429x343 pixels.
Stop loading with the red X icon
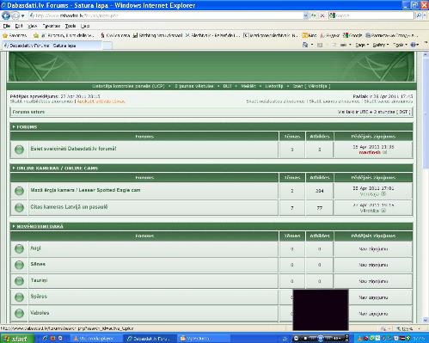(x=322, y=15)
